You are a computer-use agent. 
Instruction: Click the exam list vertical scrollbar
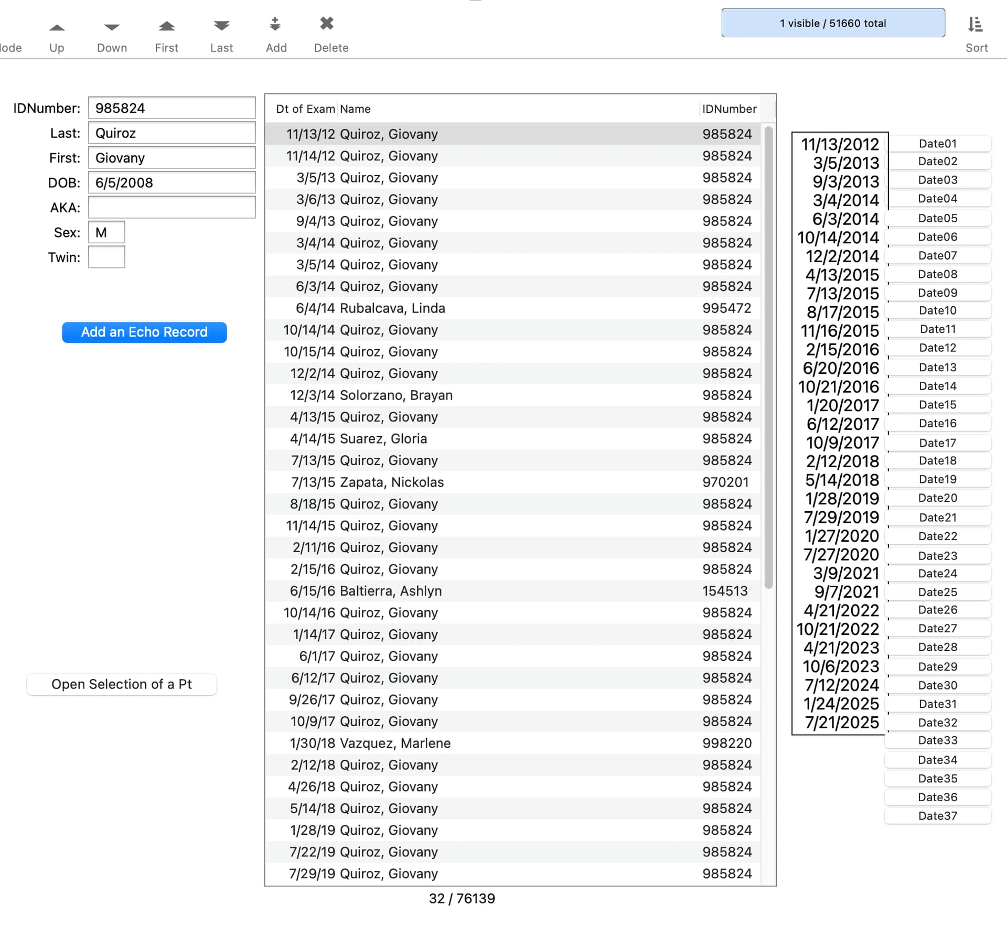point(768,357)
